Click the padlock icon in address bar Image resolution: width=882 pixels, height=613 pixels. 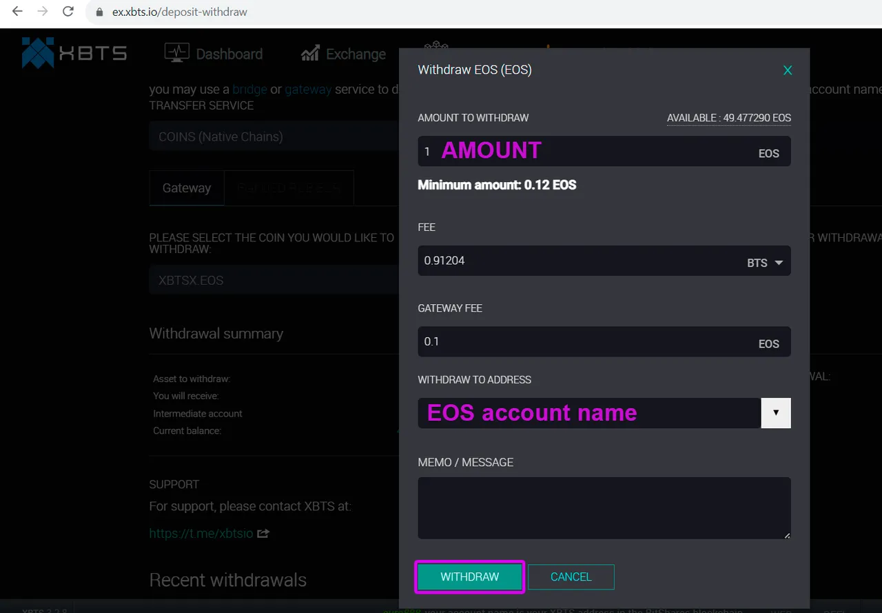pos(100,12)
